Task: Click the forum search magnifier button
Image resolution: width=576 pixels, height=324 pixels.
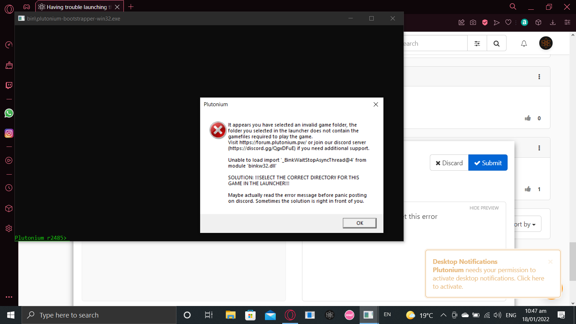Action: [x=496, y=44]
